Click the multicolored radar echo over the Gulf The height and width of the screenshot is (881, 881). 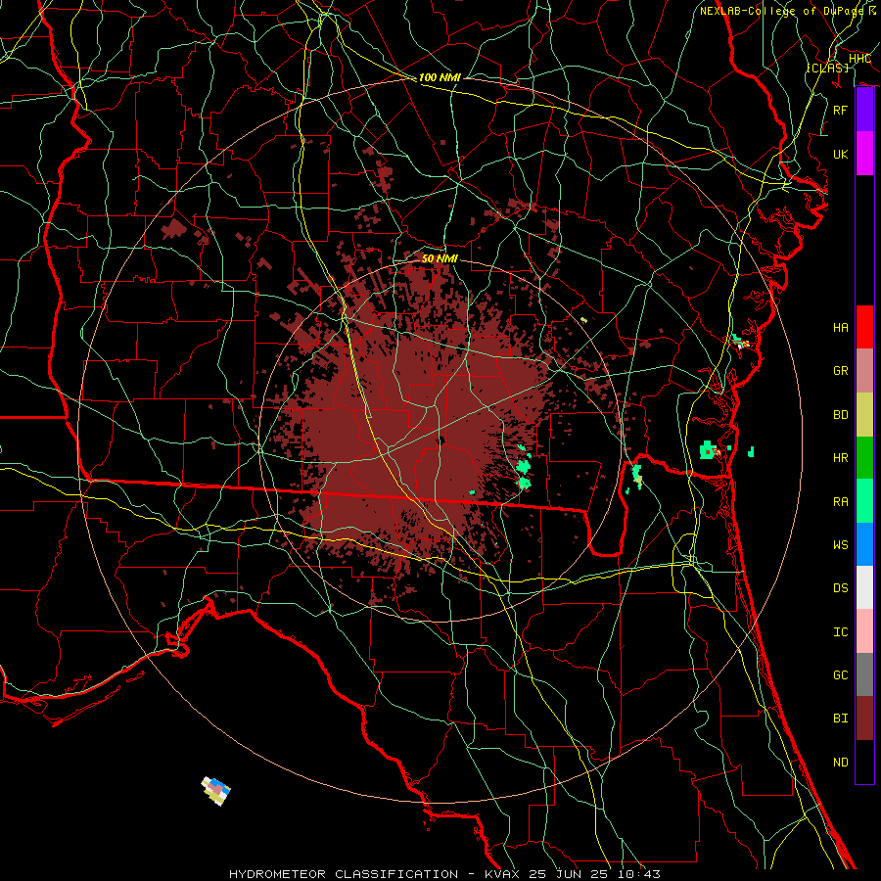216,791
